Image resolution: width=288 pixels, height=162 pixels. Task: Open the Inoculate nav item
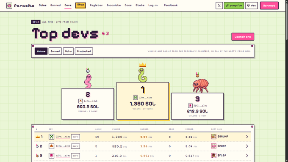(114, 5)
